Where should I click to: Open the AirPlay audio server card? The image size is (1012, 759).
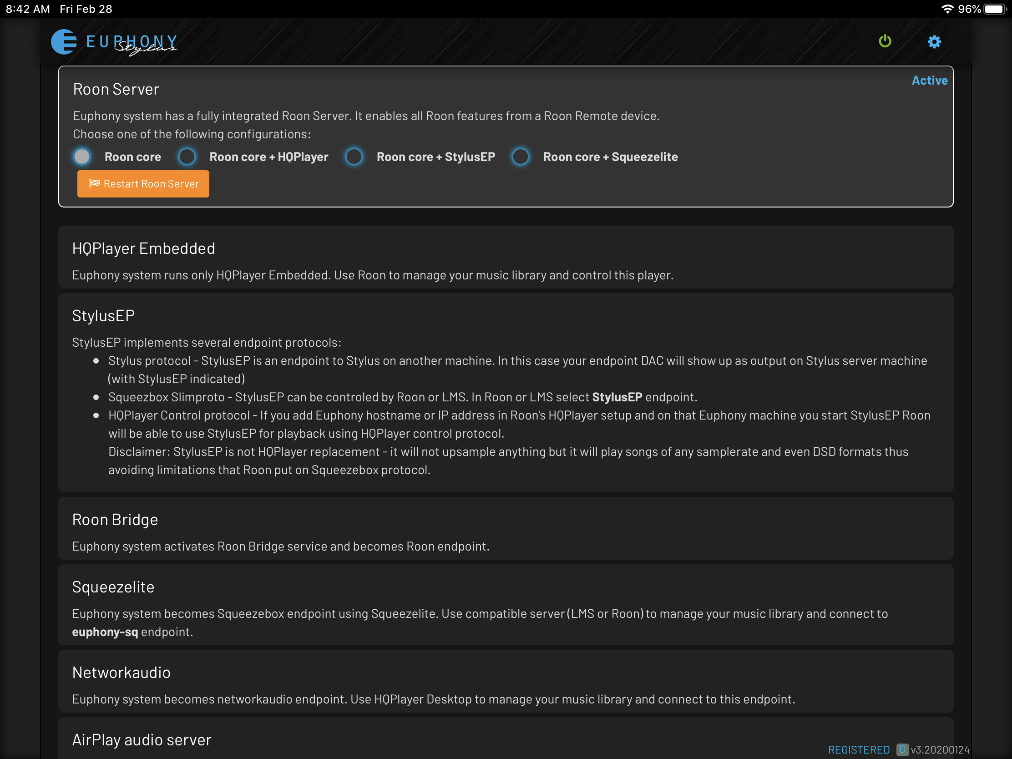[506, 738]
